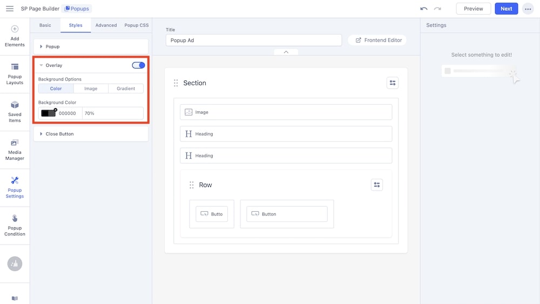Open the hamburger menu icon
Viewport: 540px width, 304px height.
(10, 9)
